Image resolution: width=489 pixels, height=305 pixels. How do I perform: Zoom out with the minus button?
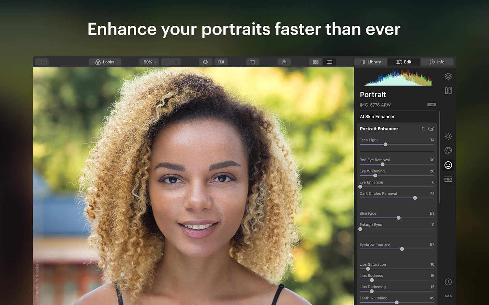[166, 62]
